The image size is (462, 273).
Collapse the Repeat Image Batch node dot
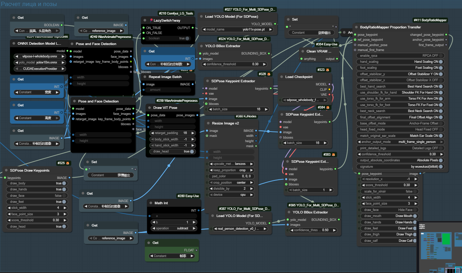coord(145,77)
